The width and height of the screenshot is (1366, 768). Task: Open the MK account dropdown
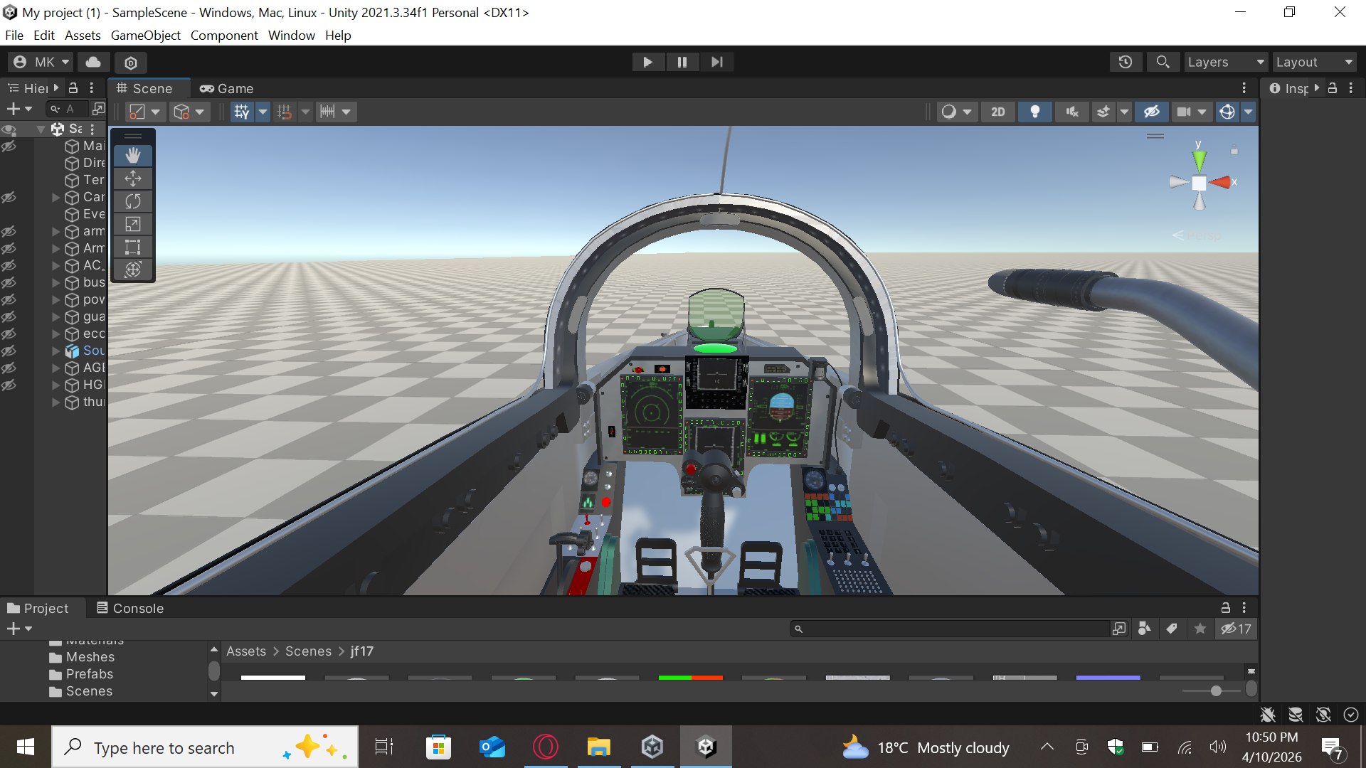[42, 62]
